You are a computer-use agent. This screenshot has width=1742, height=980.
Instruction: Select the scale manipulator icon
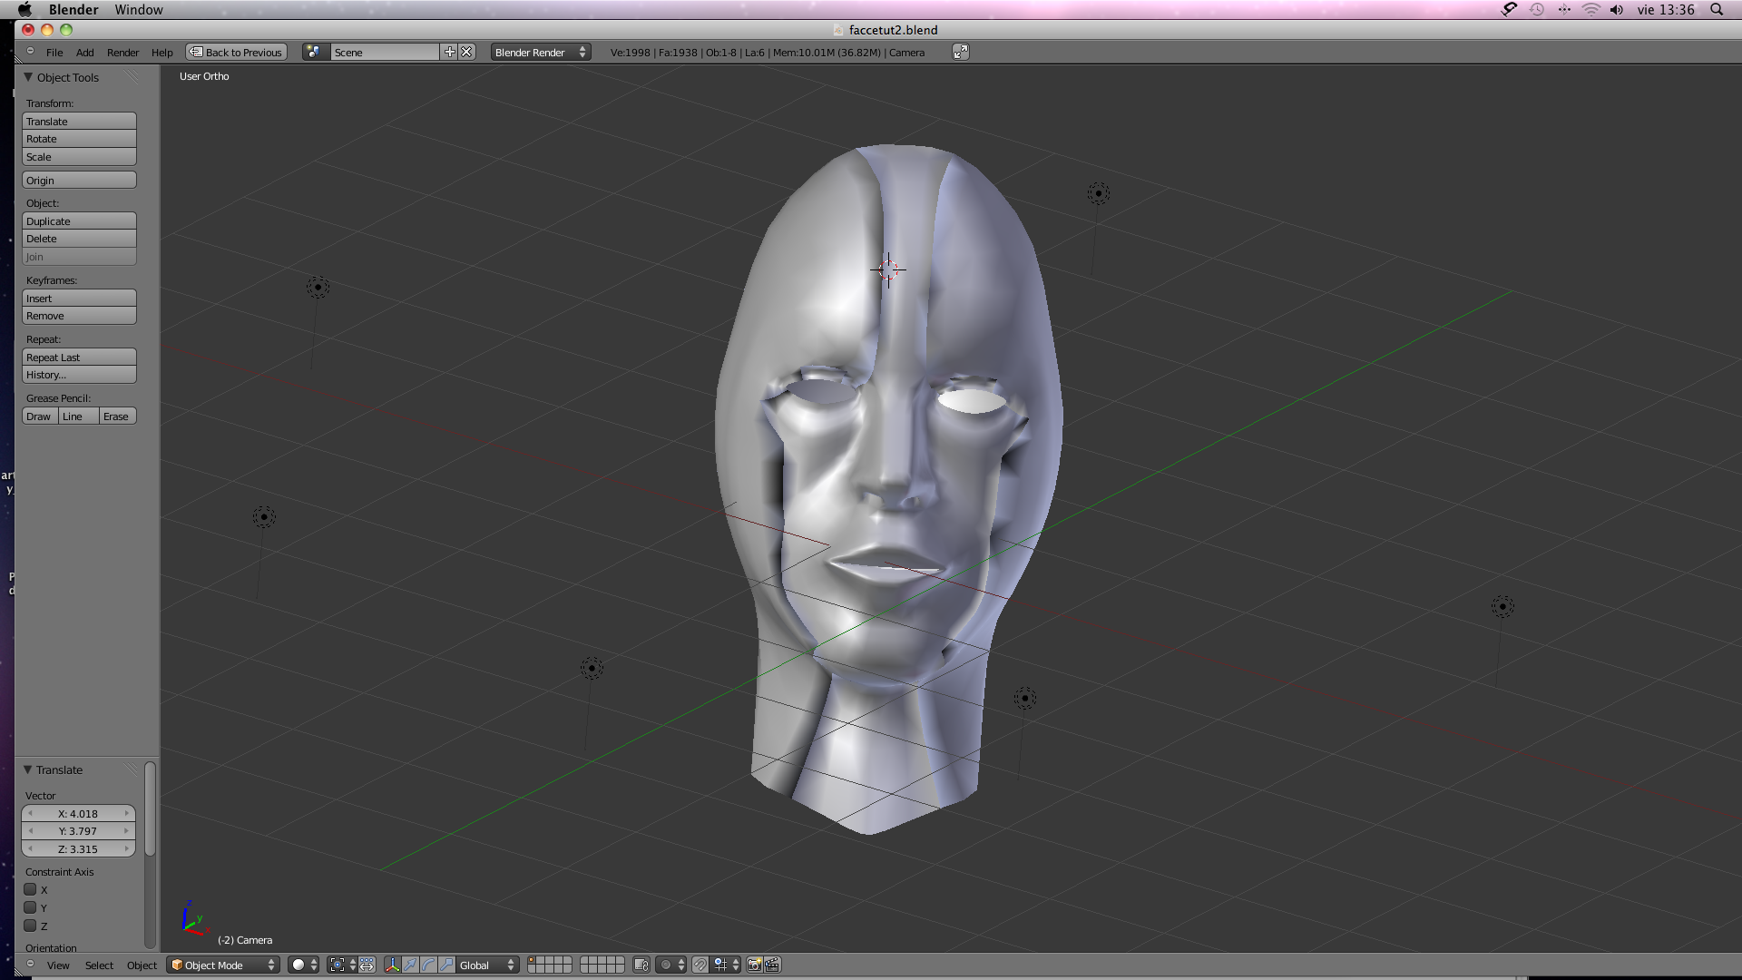(446, 965)
